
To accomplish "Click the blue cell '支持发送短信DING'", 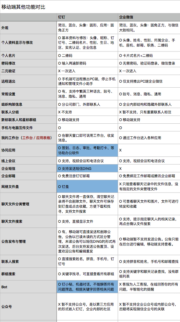I will point(87,169).
